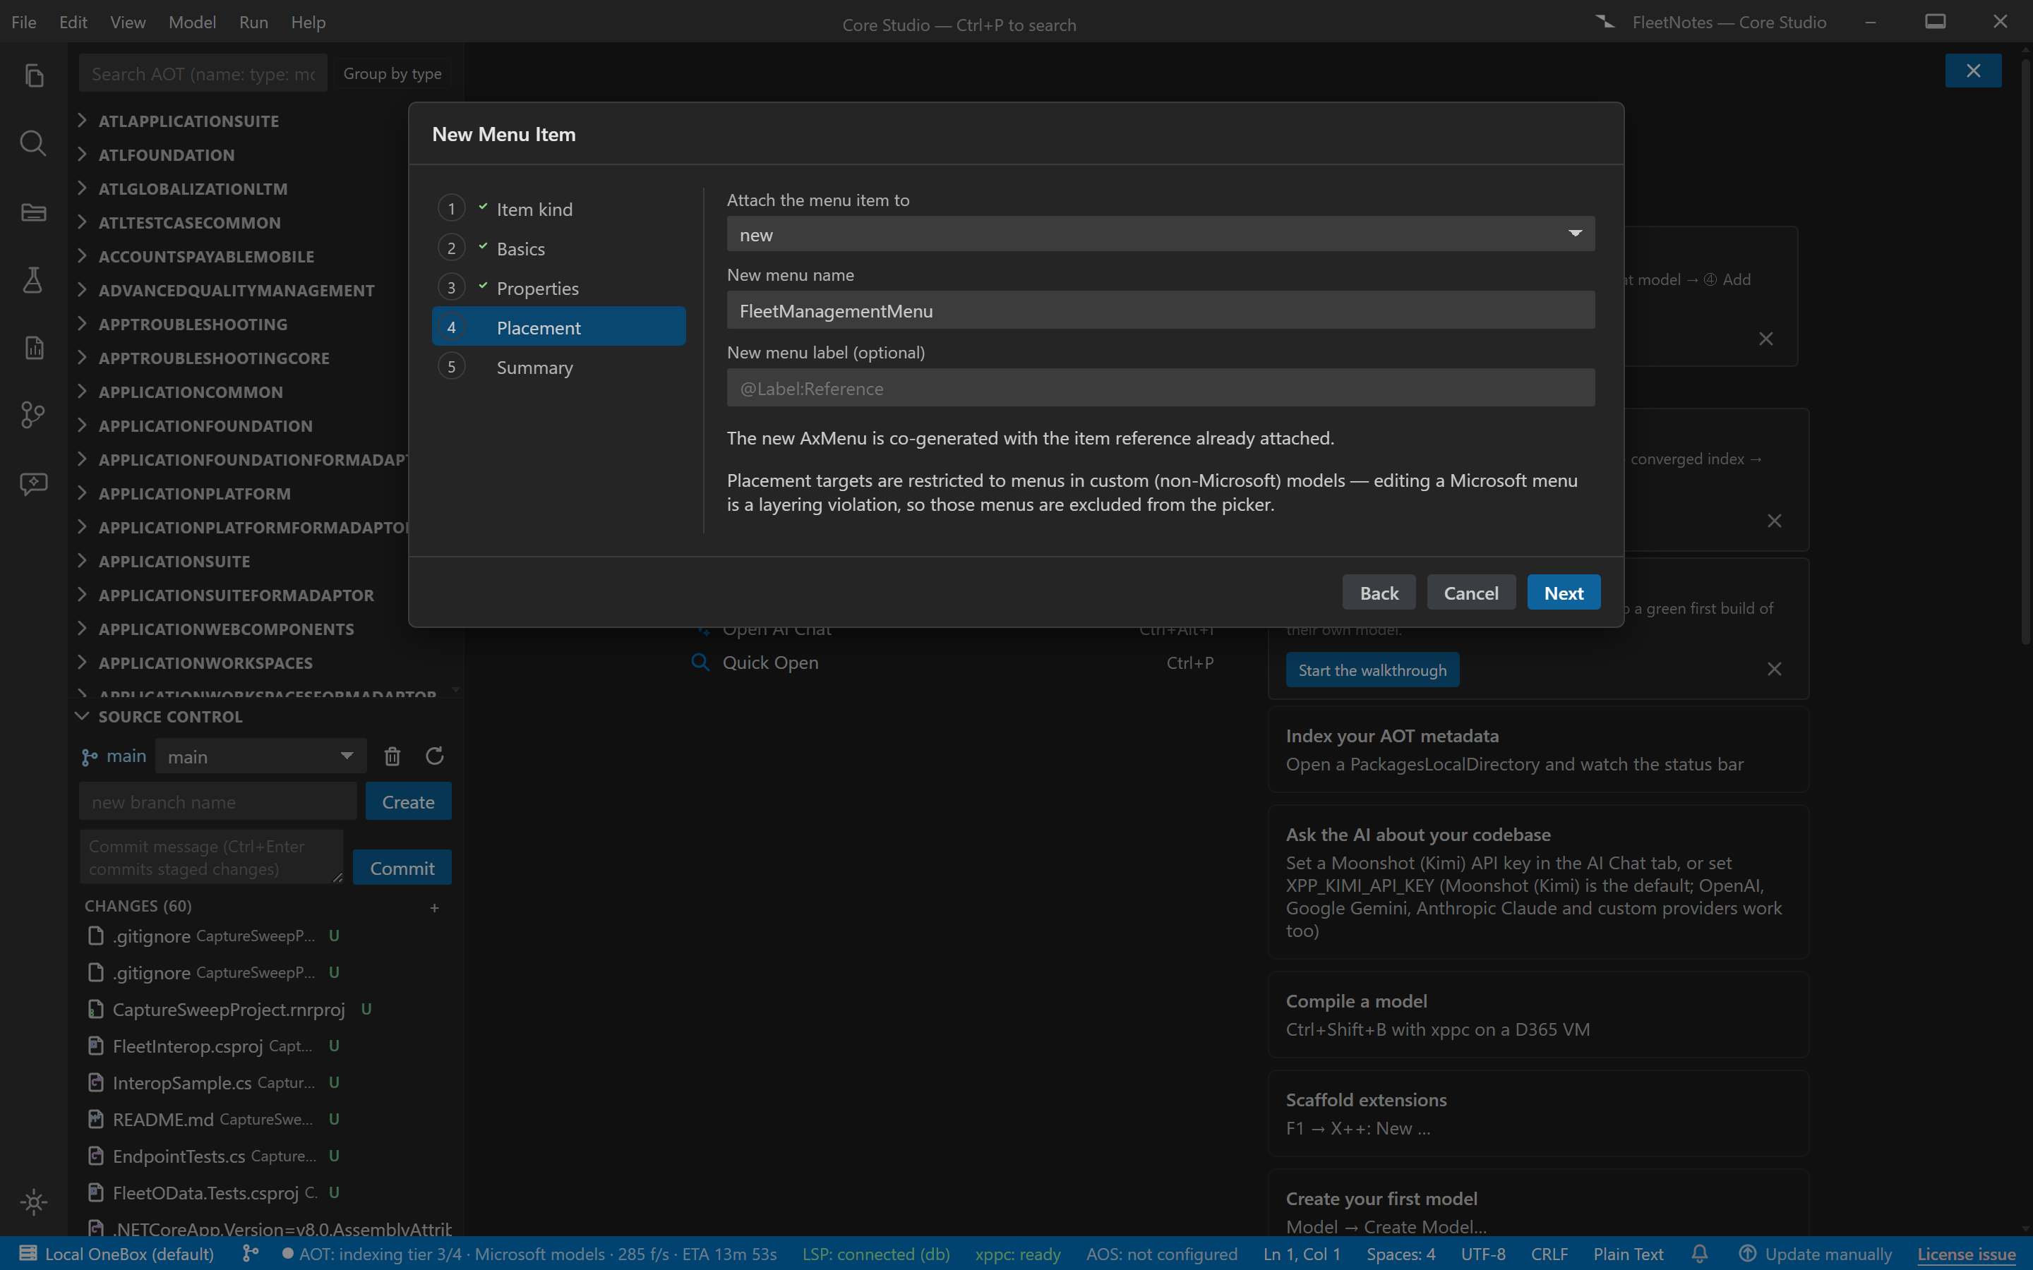Click the new branch name field
2033x1270 pixels.
pos(217,802)
